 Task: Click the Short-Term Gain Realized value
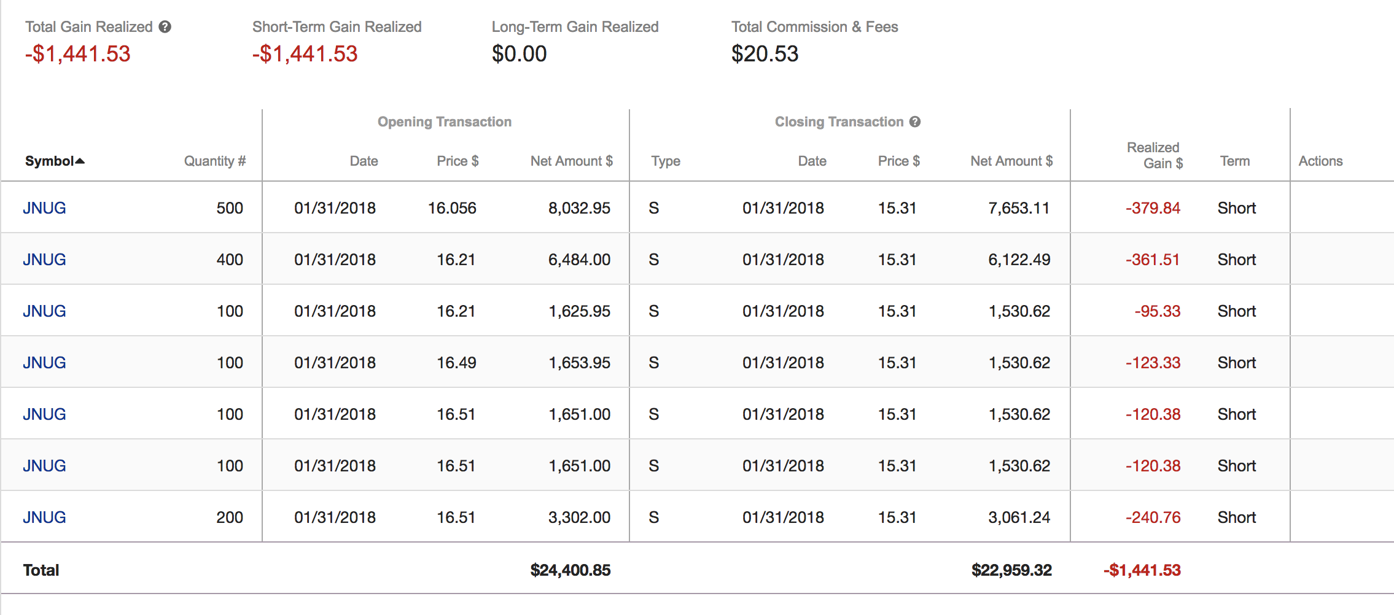pos(305,54)
